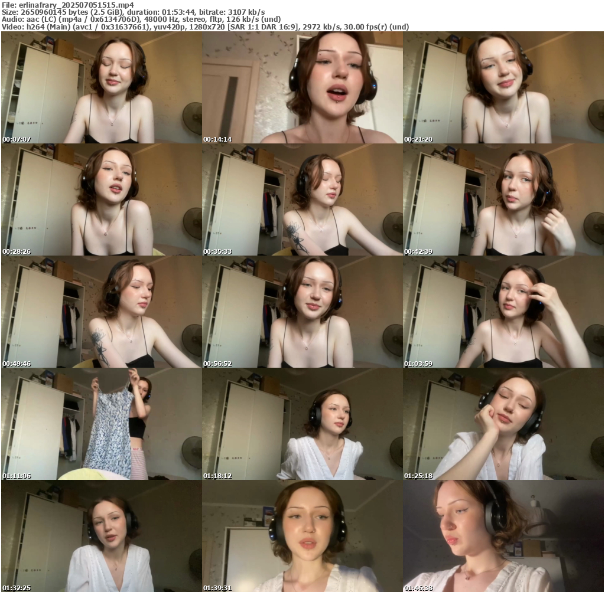Screen dimensions: 605x592
Task: Click the thumbnail stamped 01:03:59
Action: [503, 312]
